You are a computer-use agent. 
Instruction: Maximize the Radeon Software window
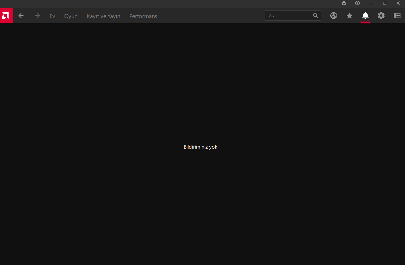[x=384, y=3]
